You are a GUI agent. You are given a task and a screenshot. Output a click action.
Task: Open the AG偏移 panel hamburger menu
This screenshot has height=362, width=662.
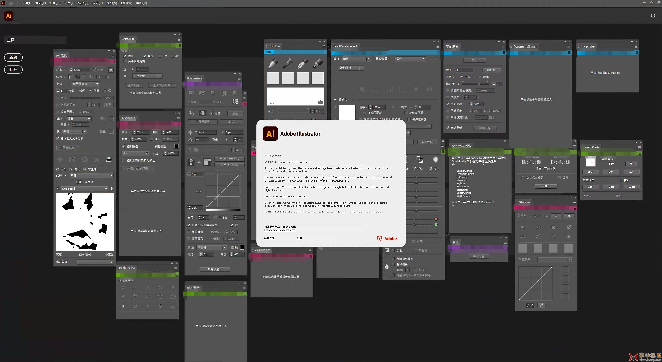point(113,56)
